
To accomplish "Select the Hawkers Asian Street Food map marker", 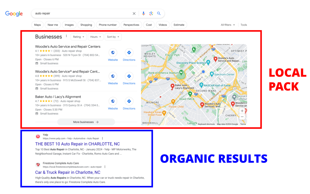I will [x=164, y=113].
